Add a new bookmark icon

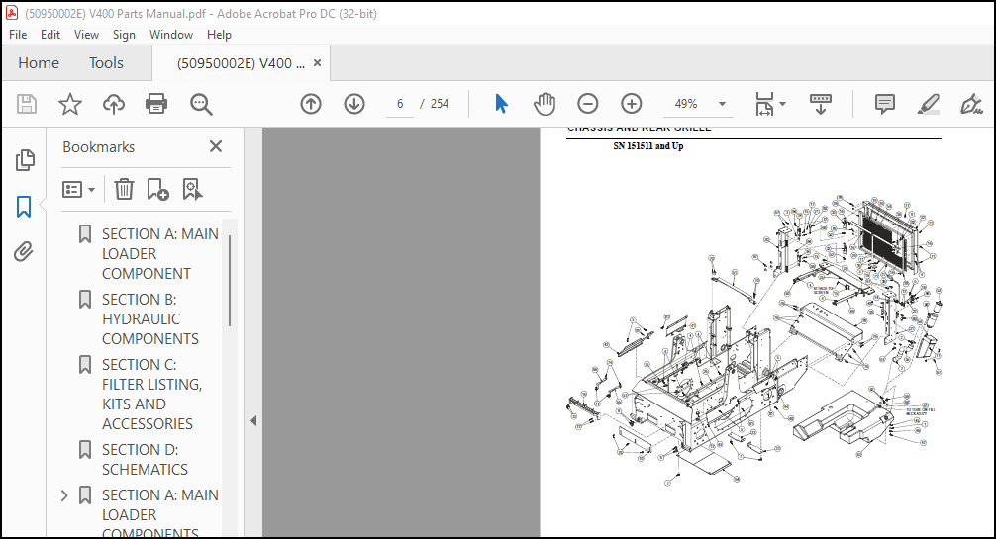point(157,189)
